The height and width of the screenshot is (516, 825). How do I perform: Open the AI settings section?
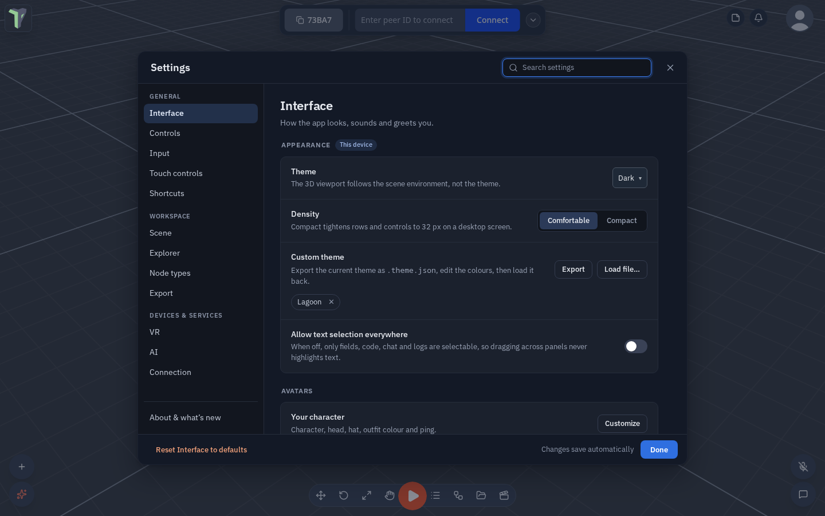click(x=201, y=353)
